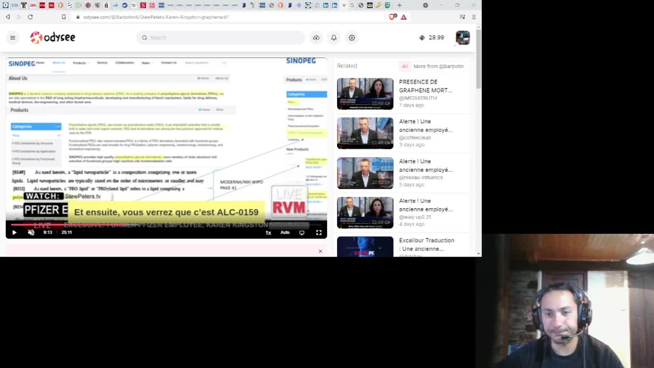Dismiss the pink banner with the X

pos(320,251)
